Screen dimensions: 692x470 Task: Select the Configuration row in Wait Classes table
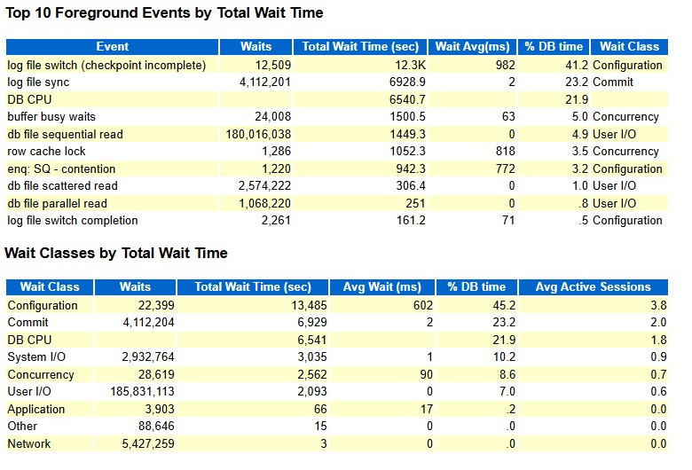click(x=337, y=305)
